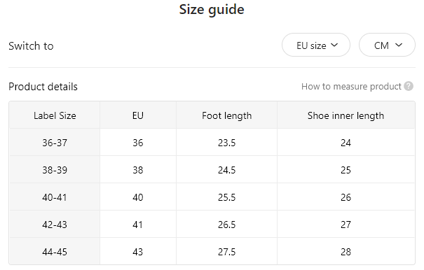Click the chevron next to CM
The image size is (424, 270).
tap(399, 45)
